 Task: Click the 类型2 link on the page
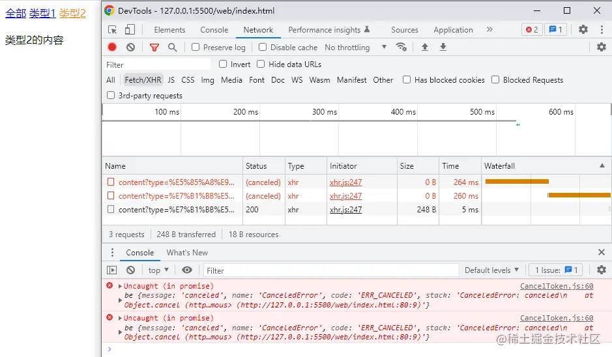point(72,13)
